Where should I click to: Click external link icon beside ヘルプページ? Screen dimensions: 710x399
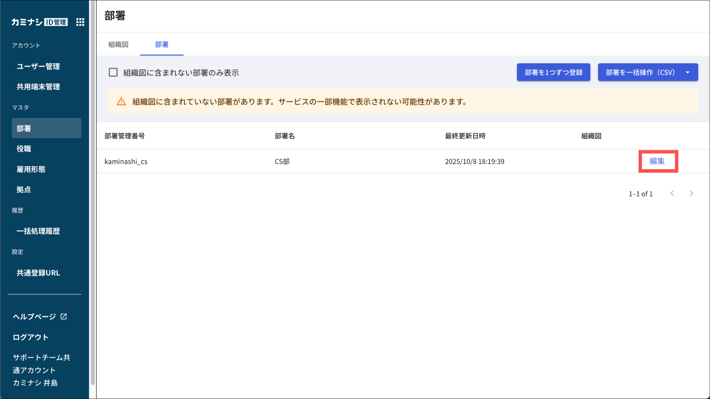click(64, 316)
